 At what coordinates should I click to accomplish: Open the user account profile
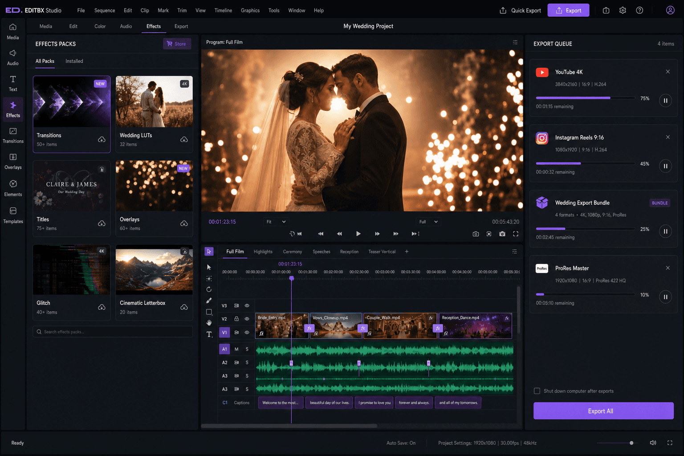[x=670, y=10]
